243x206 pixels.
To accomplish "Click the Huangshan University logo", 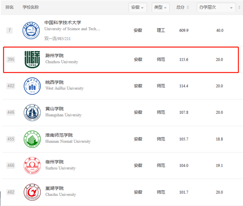I will click(32, 112).
